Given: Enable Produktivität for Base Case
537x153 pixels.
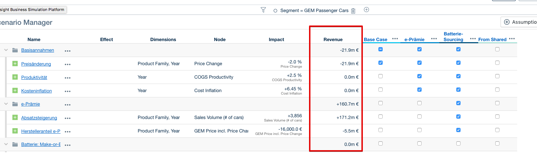Looking at the screenshot, I should point(381,76).
